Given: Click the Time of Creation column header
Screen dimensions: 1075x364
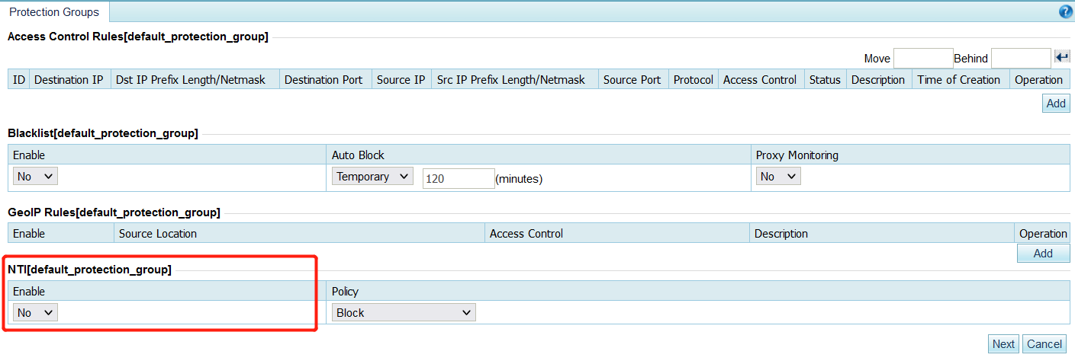Looking at the screenshot, I should pos(958,80).
